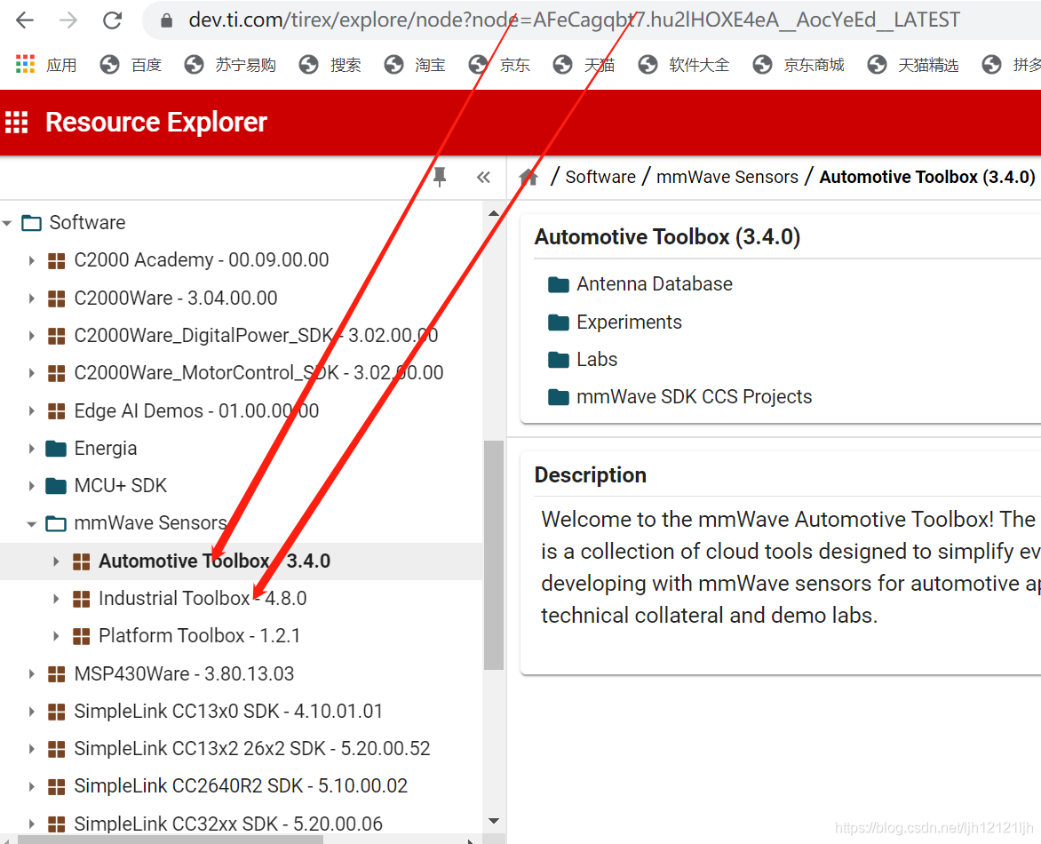Select SimpleLink CC13x0 SDK - 4.10.01.01 item
1041x844 pixels.
tap(228, 712)
